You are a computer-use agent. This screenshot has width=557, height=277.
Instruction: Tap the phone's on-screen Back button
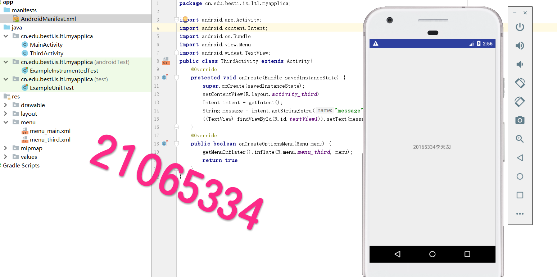[398, 254]
